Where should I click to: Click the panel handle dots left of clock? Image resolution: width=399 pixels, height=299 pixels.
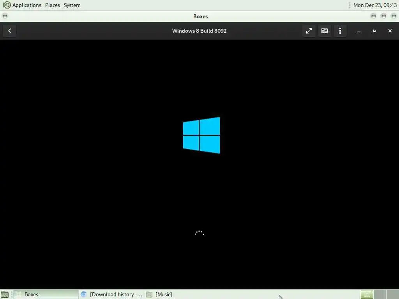click(x=350, y=5)
